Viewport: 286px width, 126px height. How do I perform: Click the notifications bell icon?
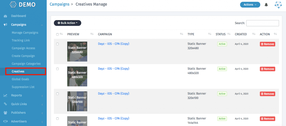(x=266, y=5)
